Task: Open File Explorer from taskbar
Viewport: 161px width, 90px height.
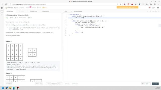Action: pyautogui.click(x=10, y=88)
